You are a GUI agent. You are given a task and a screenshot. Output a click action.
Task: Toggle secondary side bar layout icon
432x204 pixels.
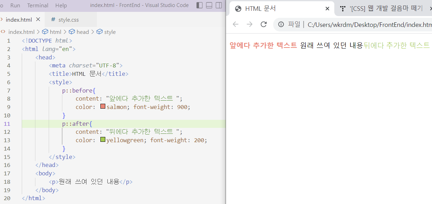(219, 5)
